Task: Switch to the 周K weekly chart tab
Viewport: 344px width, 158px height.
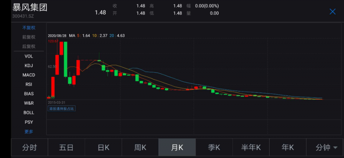Action: tap(140, 148)
